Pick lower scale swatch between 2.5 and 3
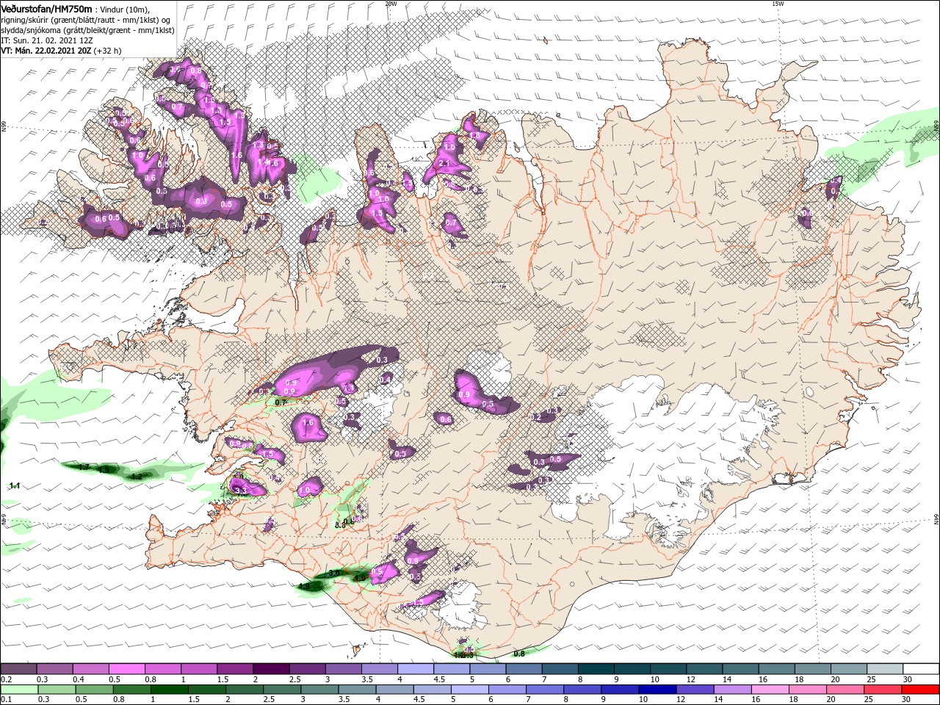 coord(281,690)
